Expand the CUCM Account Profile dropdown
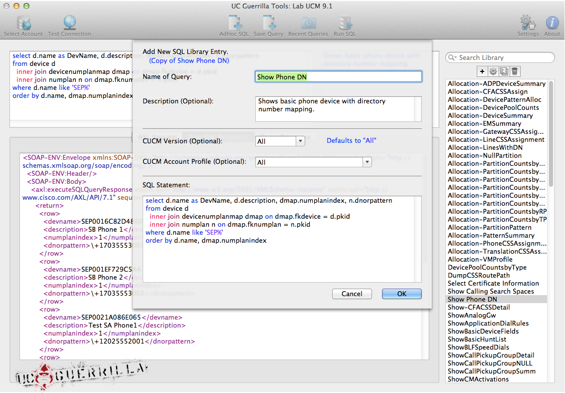The width and height of the screenshot is (565, 393). (367, 162)
